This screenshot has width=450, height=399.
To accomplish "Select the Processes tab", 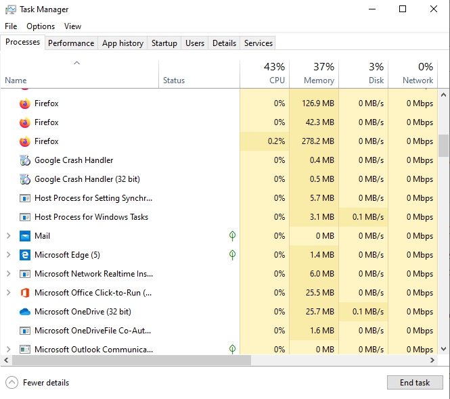I will 23,42.
